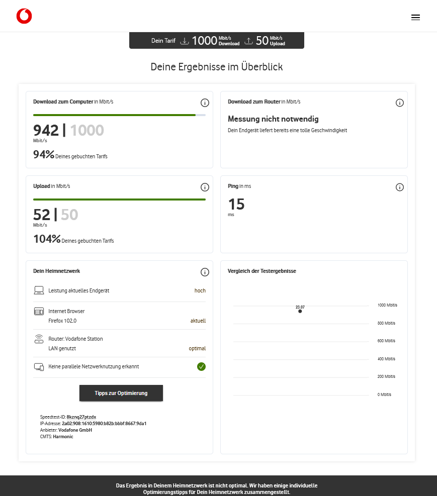Open the Upload info icon
437x496 pixels.
click(x=205, y=187)
